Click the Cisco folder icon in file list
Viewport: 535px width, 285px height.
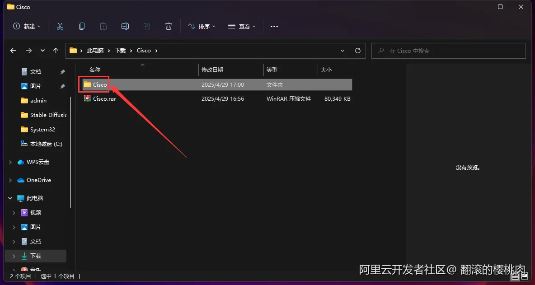click(88, 84)
